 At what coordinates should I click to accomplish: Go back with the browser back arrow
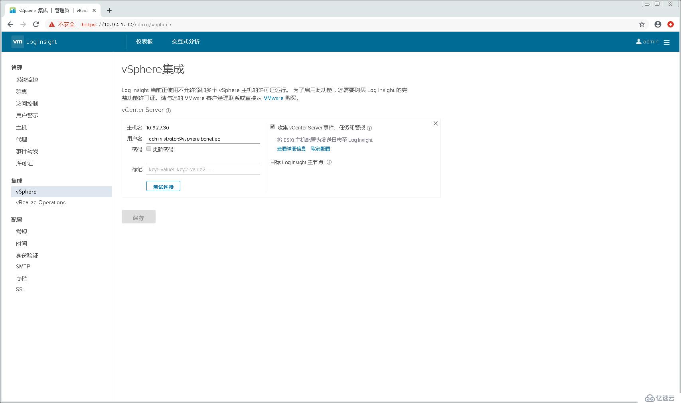pos(10,24)
